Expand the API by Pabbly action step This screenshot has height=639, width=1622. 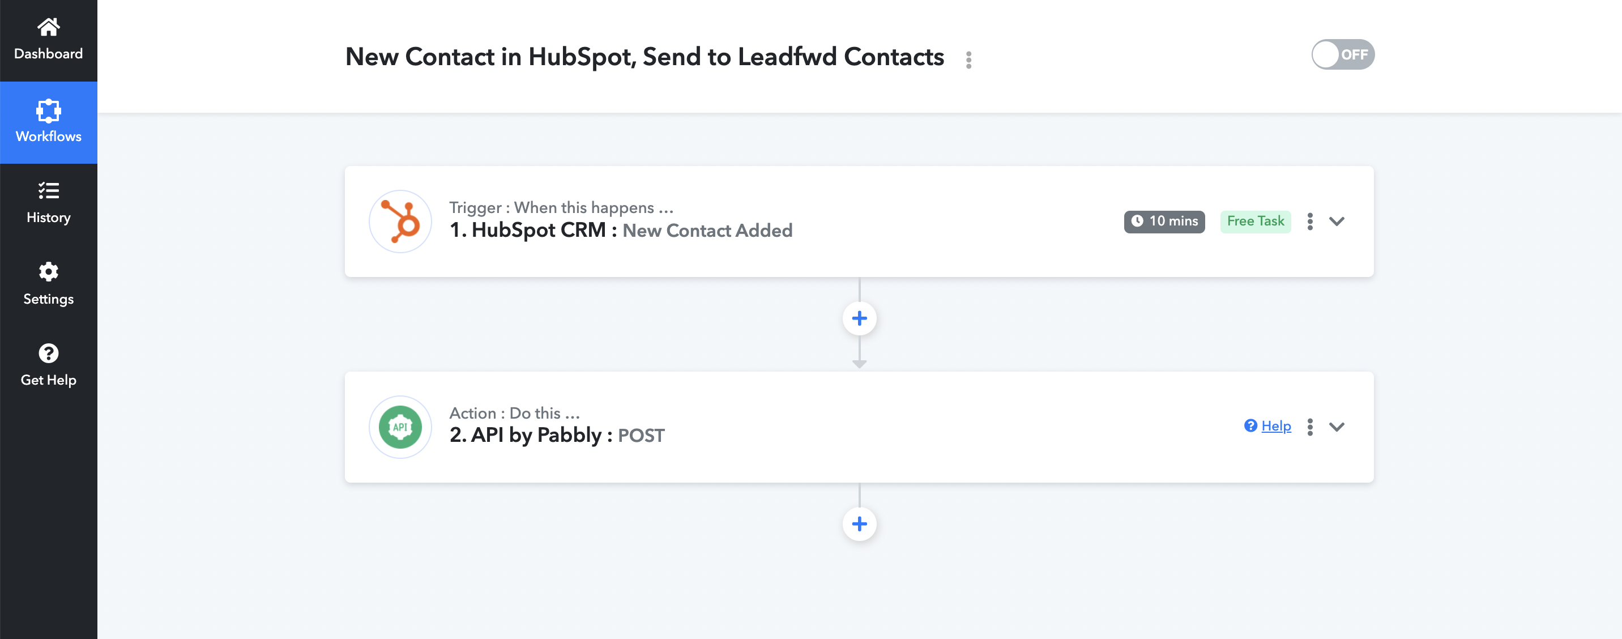(x=1337, y=427)
